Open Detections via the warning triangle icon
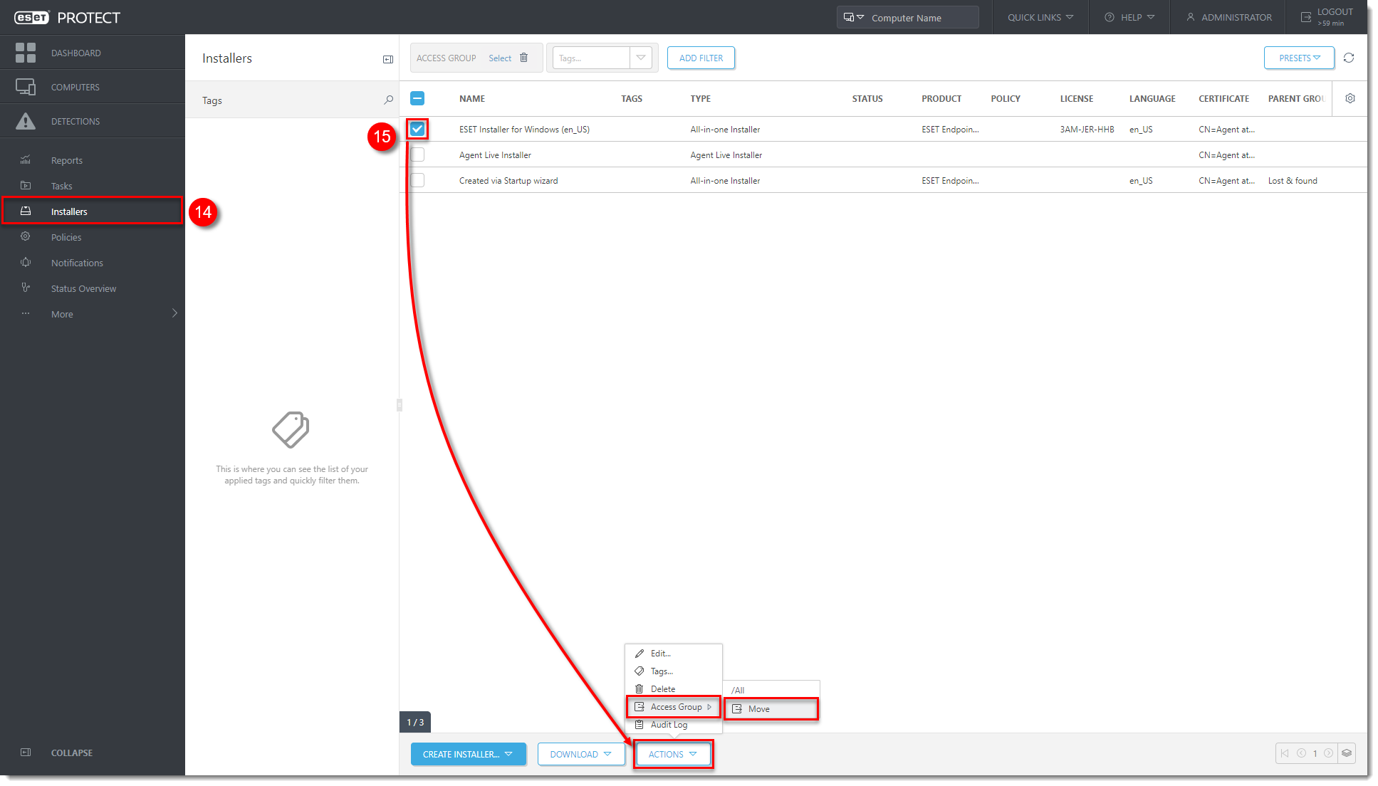1378x786 pixels. point(26,121)
